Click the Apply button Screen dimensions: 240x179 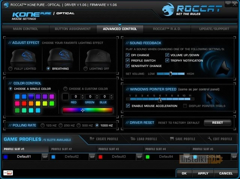point(203,173)
